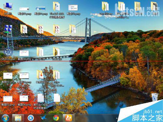The height and width of the screenshot is (122, 163).
Task: Select the 截图00.png thumbnail
Action: [8, 78]
